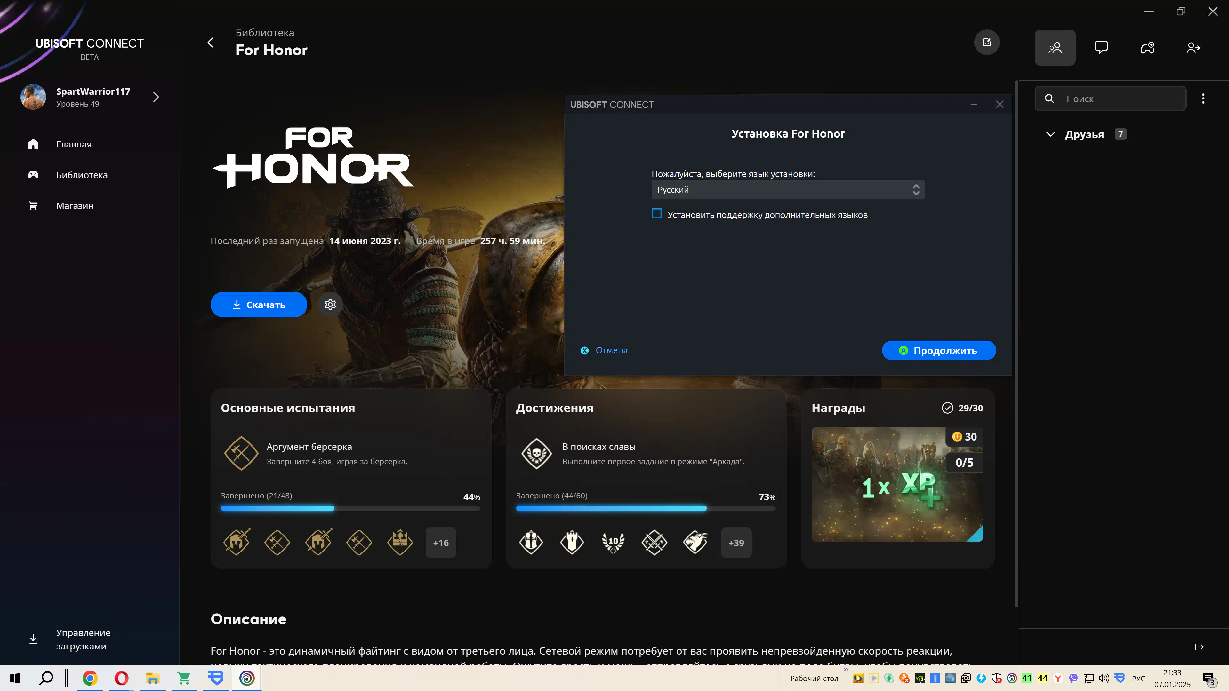1229x691 pixels.
Task: Click Библиотека breadcrumb above For Honor
Action: pos(265,32)
